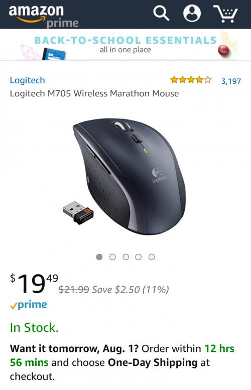The image size is (251, 390).
Task: Tap the Logitech M705 Wireless Marathon Mouse title
Action: (x=94, y=93)
